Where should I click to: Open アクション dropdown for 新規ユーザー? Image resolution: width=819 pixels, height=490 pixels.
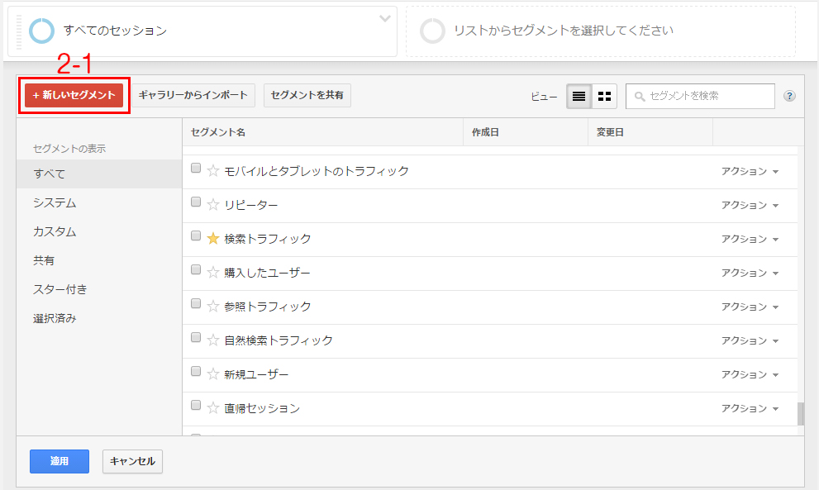point(750,374)
